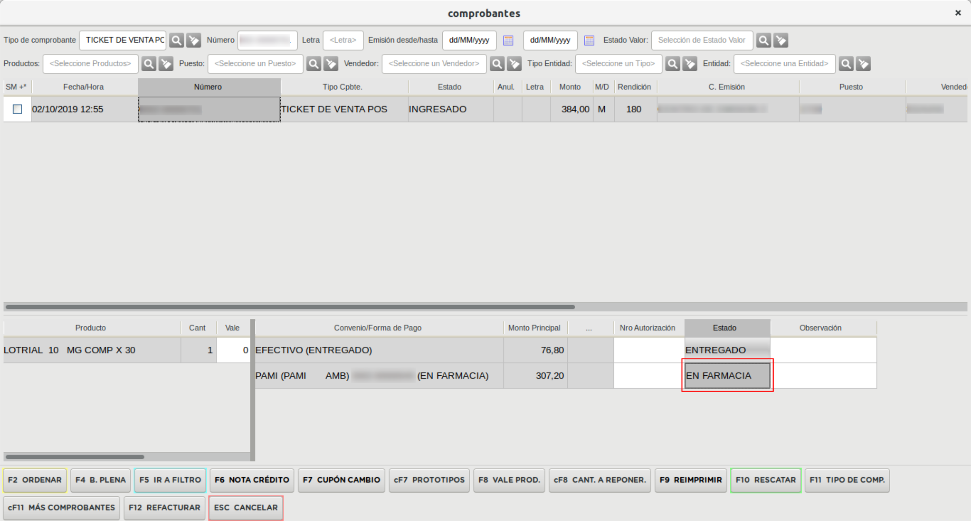This screenshot has height=521, width=971.
Task: Clear Estado Valor selection icon
Action: coord(781,40)
